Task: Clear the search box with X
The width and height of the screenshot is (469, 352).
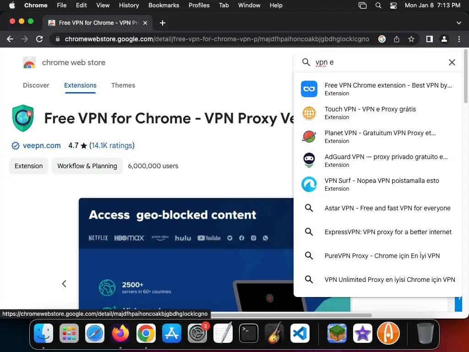Action: [x=452, y=62]
